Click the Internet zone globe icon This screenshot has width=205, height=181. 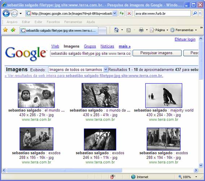point(133,177)
